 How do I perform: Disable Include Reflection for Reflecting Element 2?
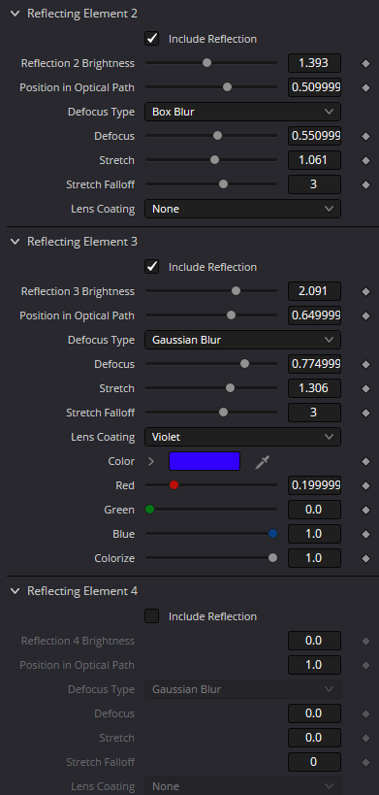[x=152, y=39]
